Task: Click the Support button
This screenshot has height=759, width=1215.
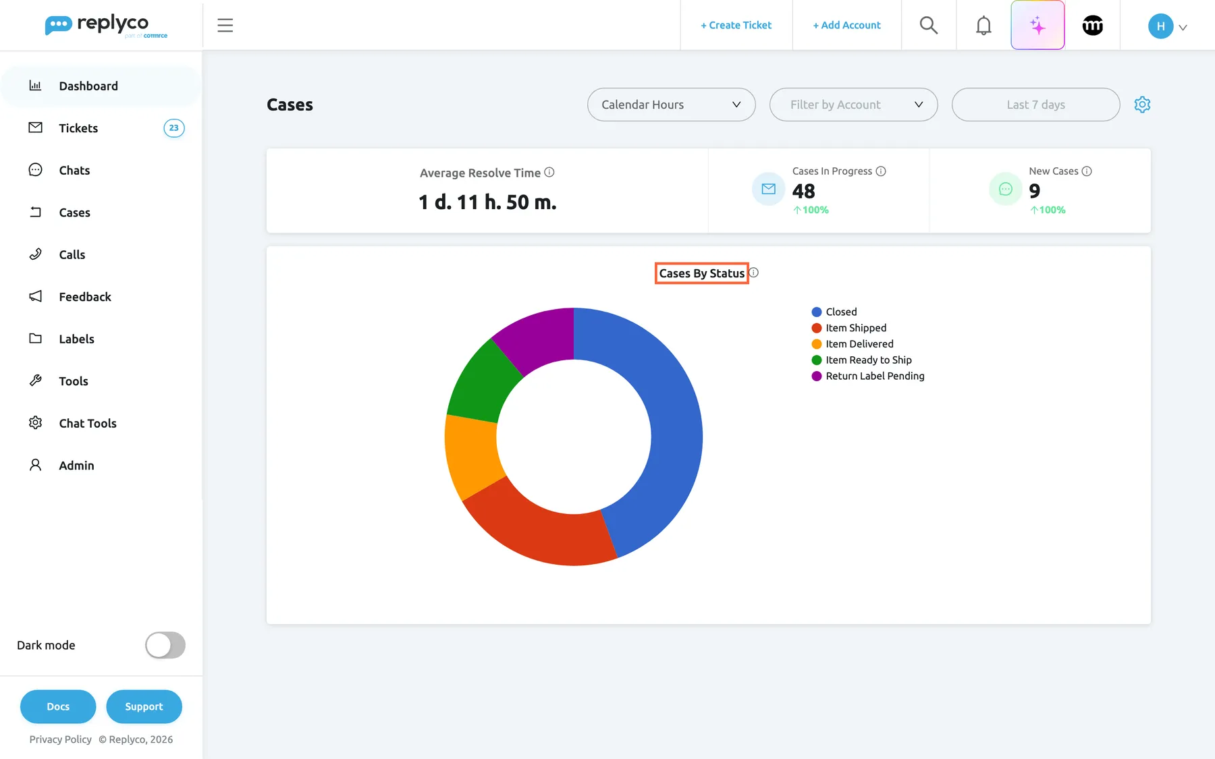Action: (144, 706)
